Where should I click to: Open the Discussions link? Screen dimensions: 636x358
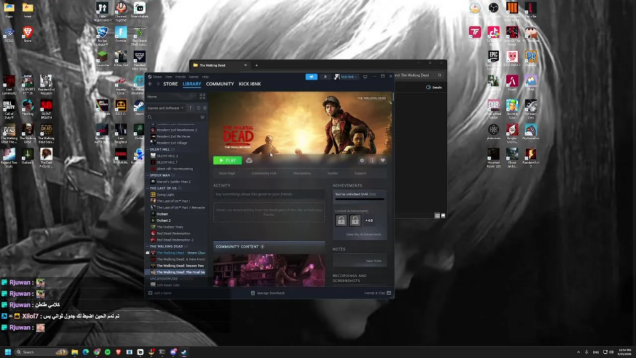pyautogui.click(x=302, y=173)
